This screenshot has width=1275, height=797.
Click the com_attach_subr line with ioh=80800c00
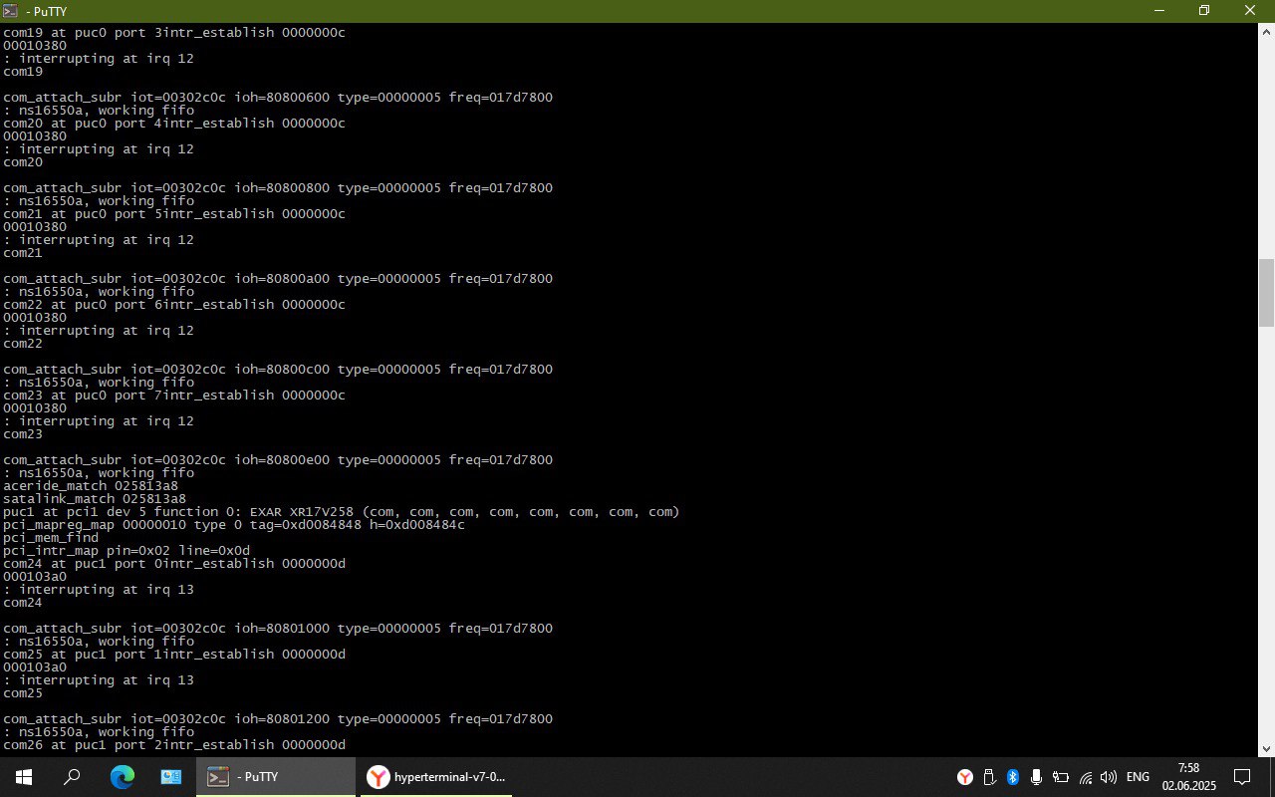click(278, 370)
